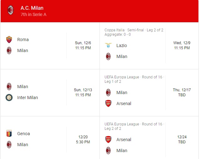Click the Inter Milan crest icon
The width and height of the screenshot is (200, 159).
coord(9,98)
